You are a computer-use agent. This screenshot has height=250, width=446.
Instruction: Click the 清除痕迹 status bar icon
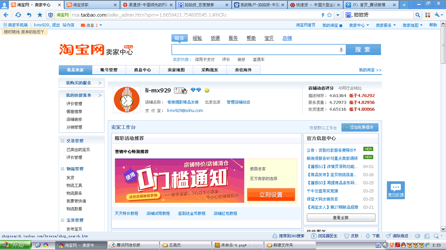tap(397, 236)
